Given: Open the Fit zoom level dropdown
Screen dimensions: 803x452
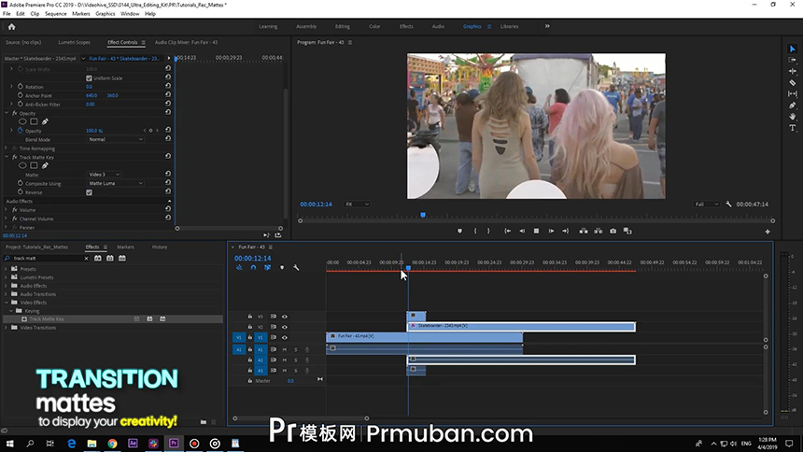Looking at the screenshot, I should (x=357, y=204).
